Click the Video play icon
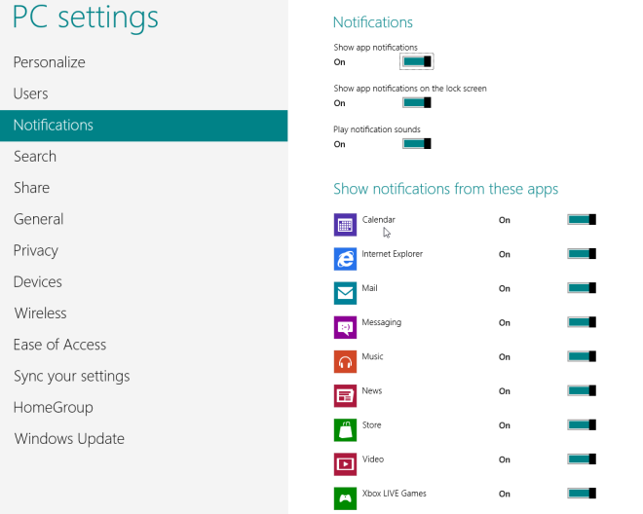This screenshot has height=514, width=643. pos(345,464)
